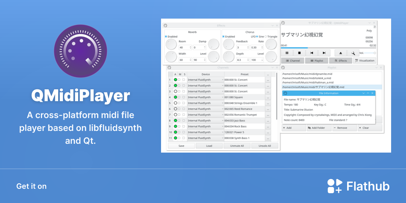
Task: Solo channel 1 via its S checkbox
Action: click(x=184, y=80)
